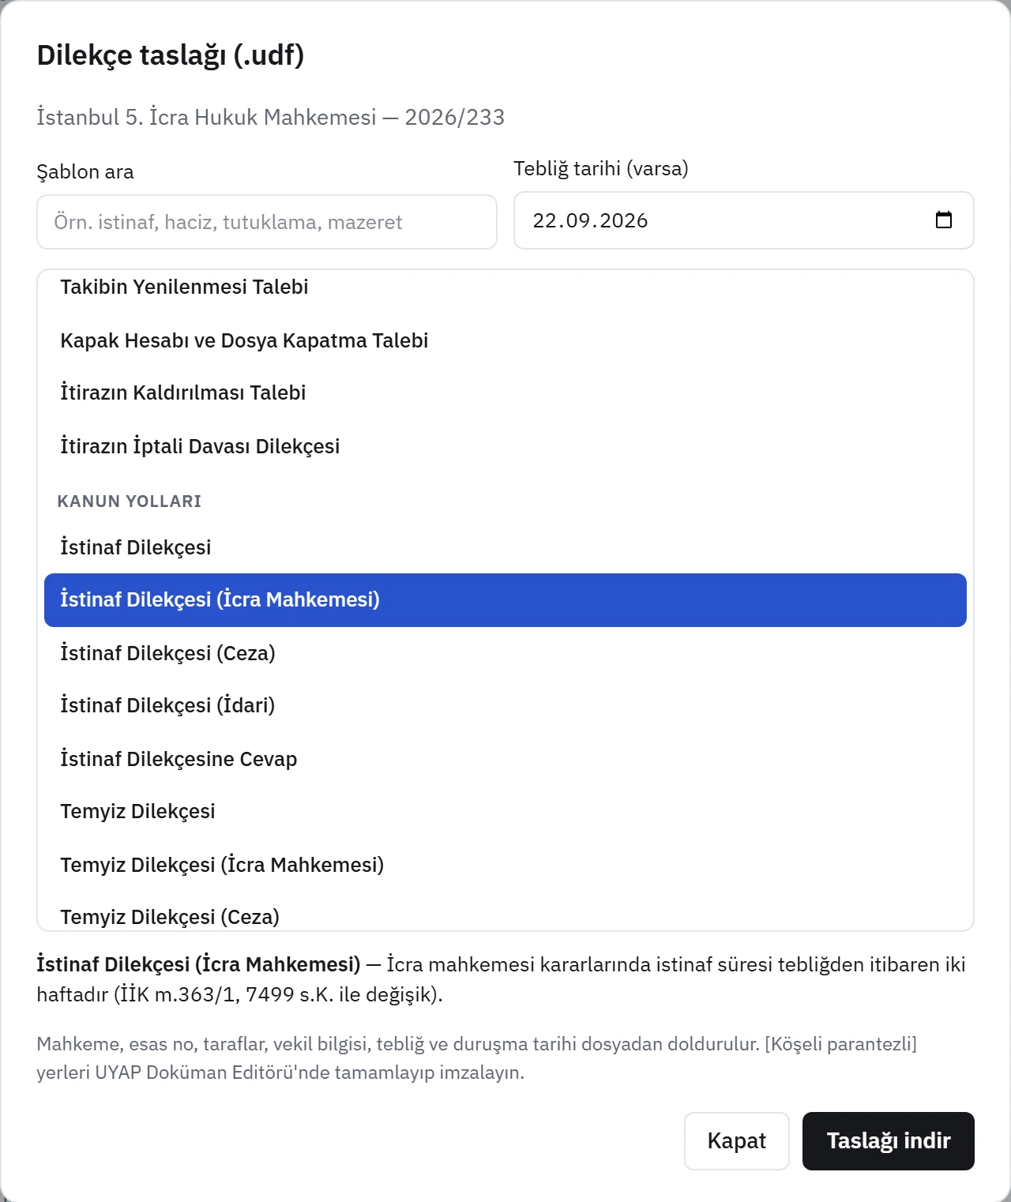1011x1202 pixels.
Task: Select highlighted İstinaf Dilekçesi (İcra Mahkemesi)
Action: [x=505, y=600]
